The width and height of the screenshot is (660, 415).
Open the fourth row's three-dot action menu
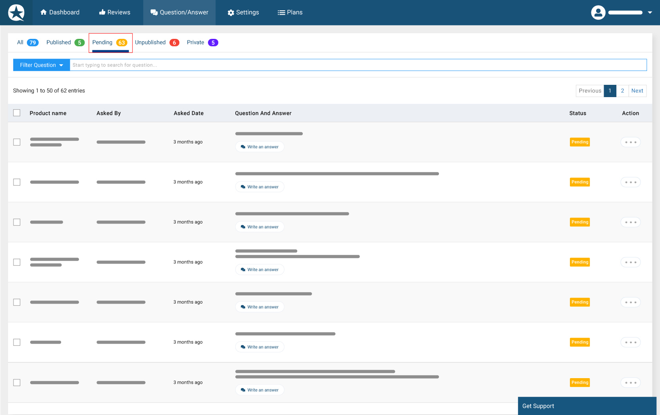[x=631, y=262]
